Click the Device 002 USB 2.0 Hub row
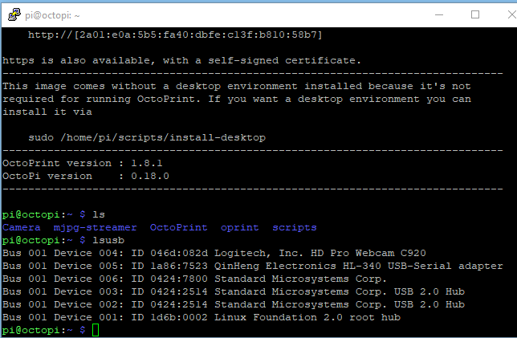Image resolution: width=517 pixels, height=338 pixels. click(x=234, y=305)
